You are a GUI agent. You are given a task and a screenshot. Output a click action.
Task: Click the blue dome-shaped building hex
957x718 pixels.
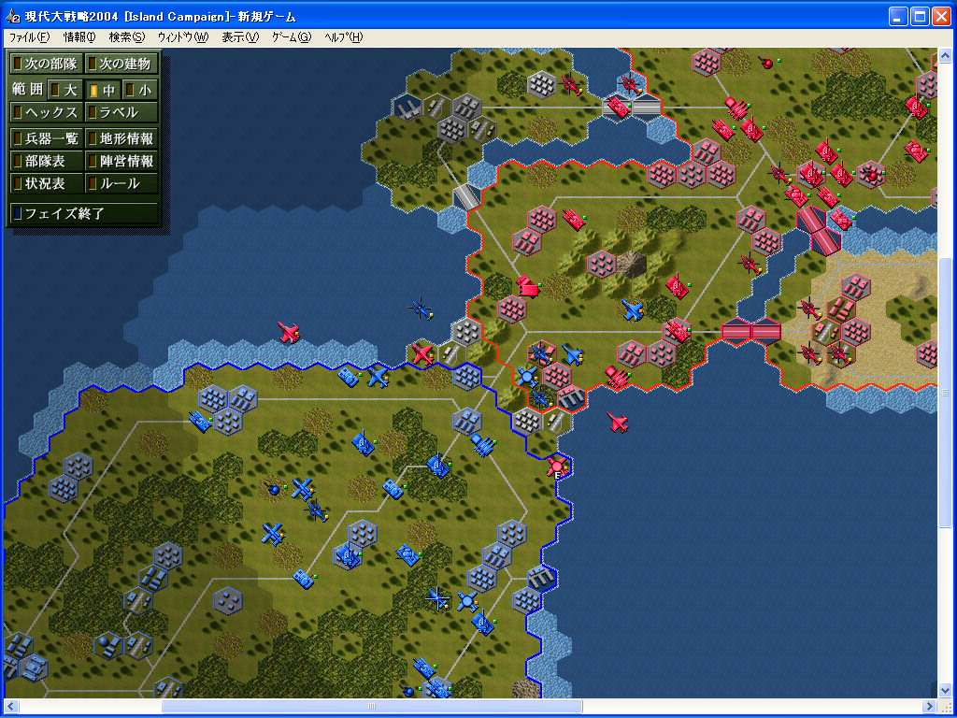(108, 646)
